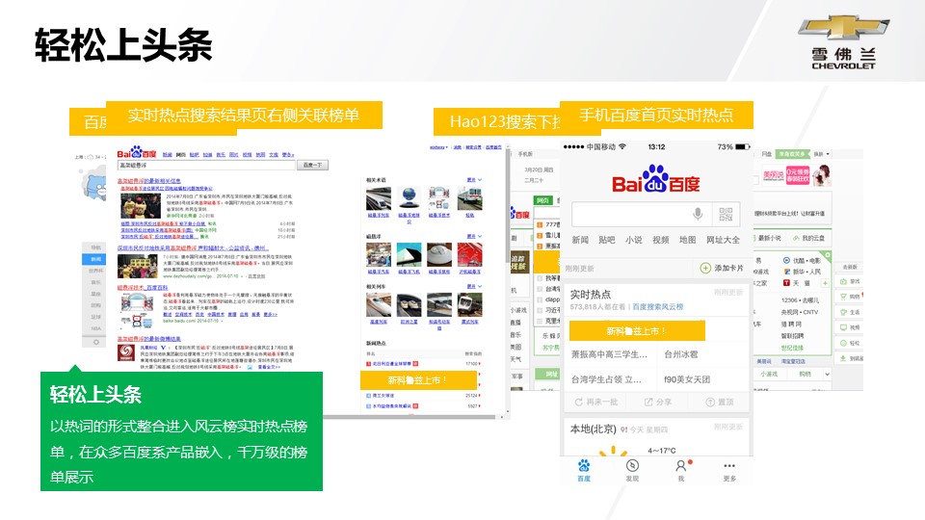This screenshot has height=520, width=925.
Task: Click 搜索设置 link at top right
Action: 473,146
